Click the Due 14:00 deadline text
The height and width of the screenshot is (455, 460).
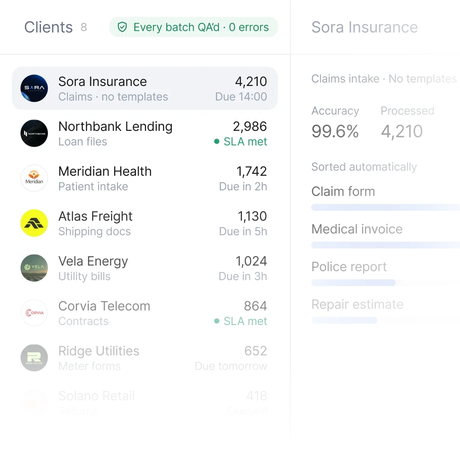[x=241, y=97]
